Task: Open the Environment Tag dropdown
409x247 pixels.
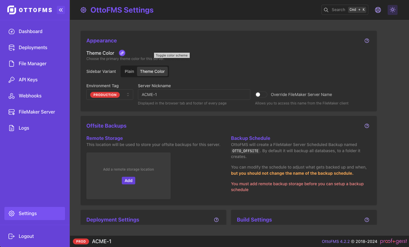Action: click(110, 95)
